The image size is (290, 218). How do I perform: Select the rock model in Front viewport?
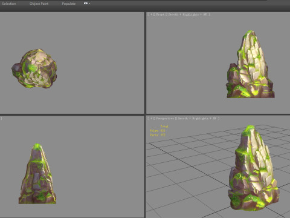[250, 64]
